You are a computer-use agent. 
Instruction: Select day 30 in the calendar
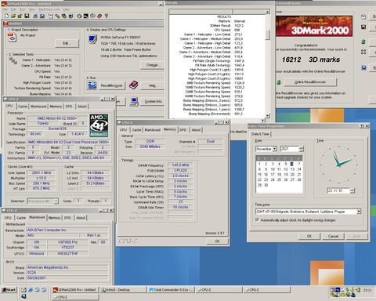(266, 185)
